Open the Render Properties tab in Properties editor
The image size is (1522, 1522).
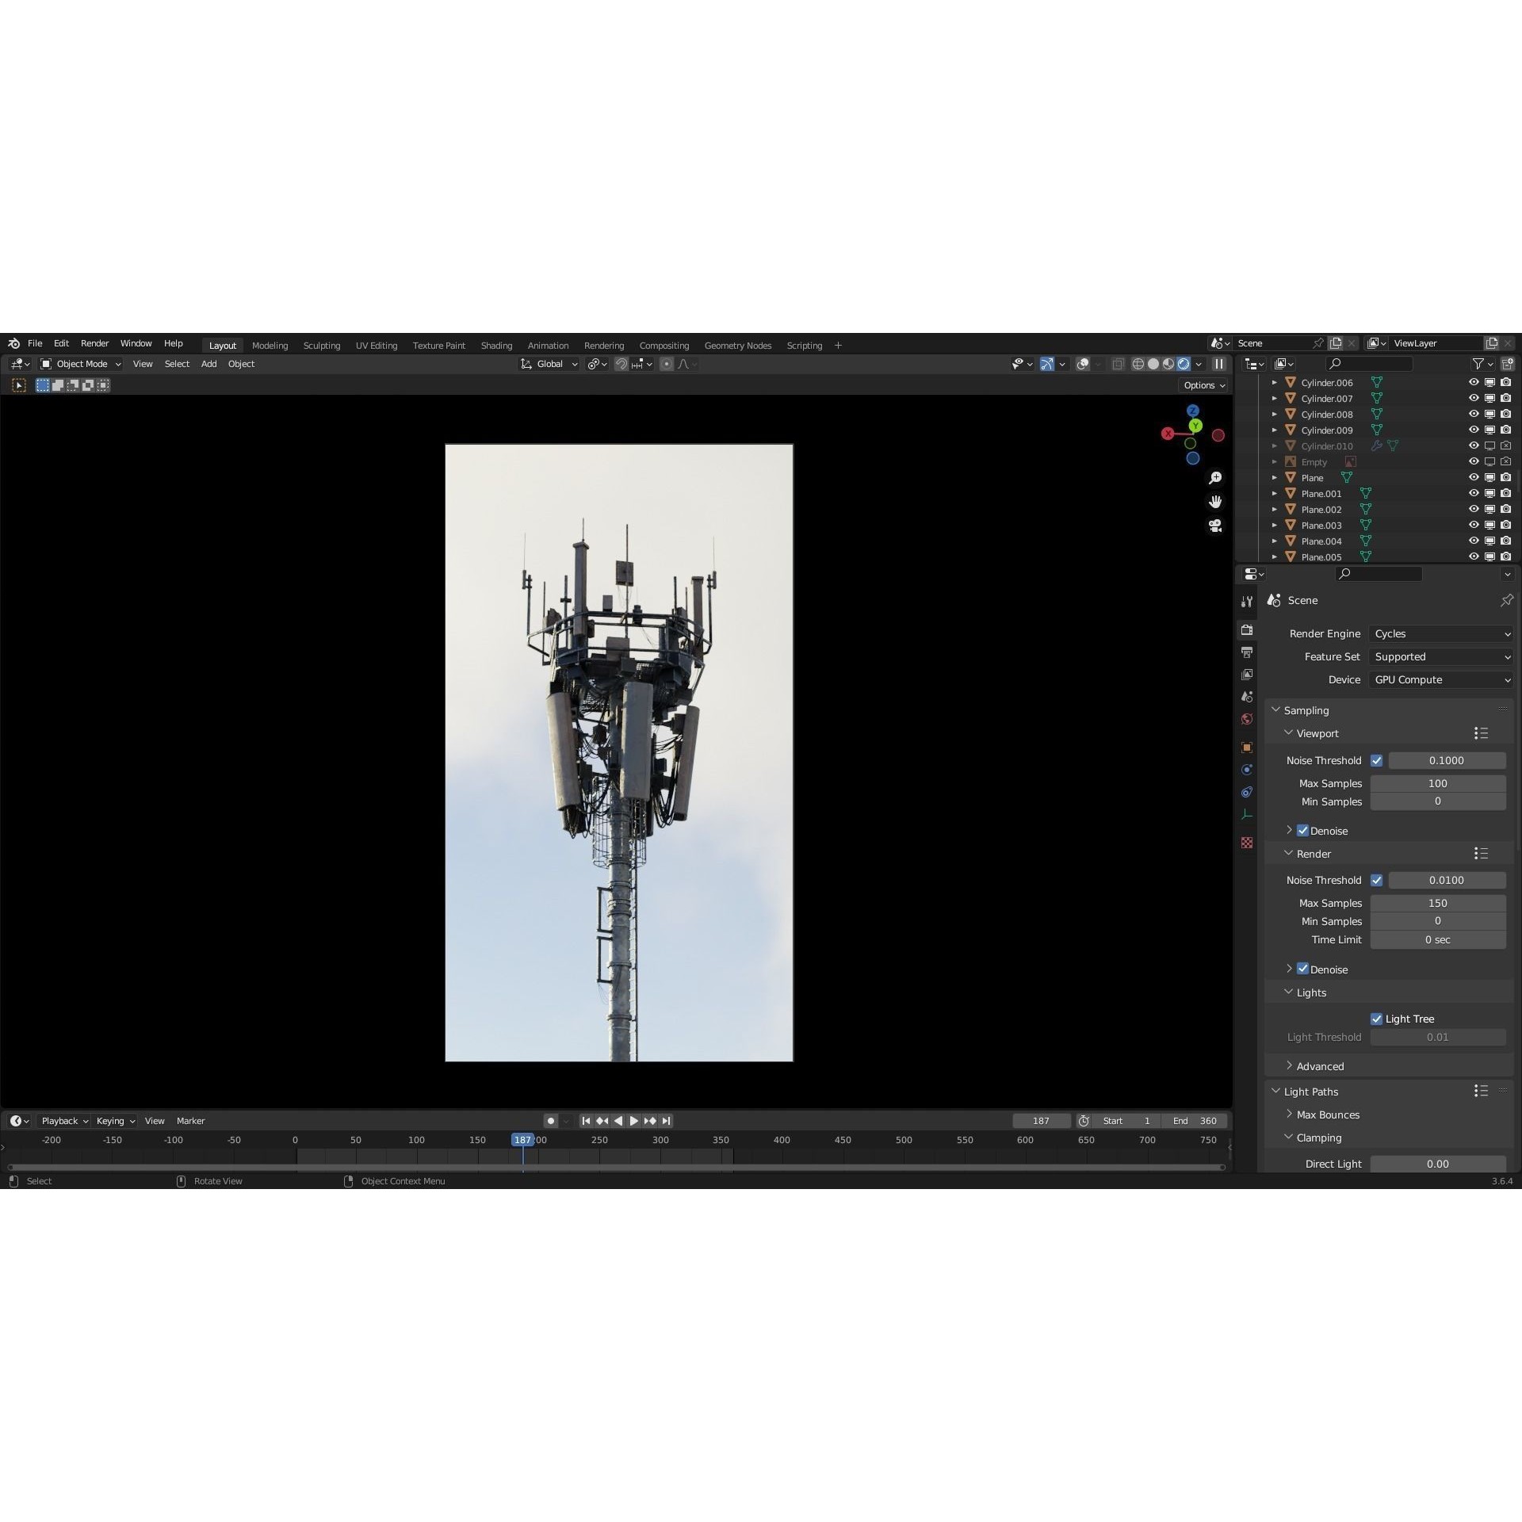click(1247, 629)
